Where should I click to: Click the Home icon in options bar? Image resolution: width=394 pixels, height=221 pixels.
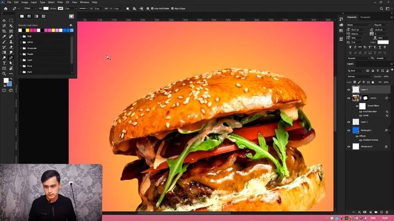tap(6, 9)
